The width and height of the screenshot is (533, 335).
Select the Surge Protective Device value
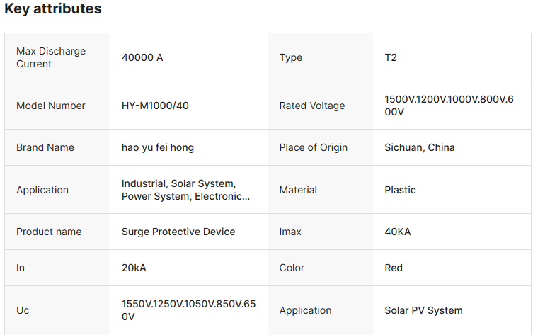tap(178, 232)
